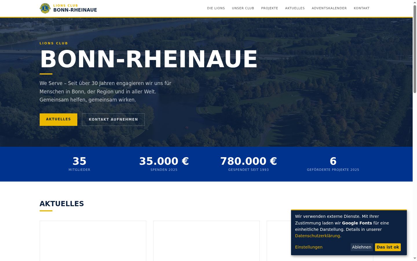Go to Projekte in the navigation
Viewport: 417px width, 261px height.
pos(270,8)
